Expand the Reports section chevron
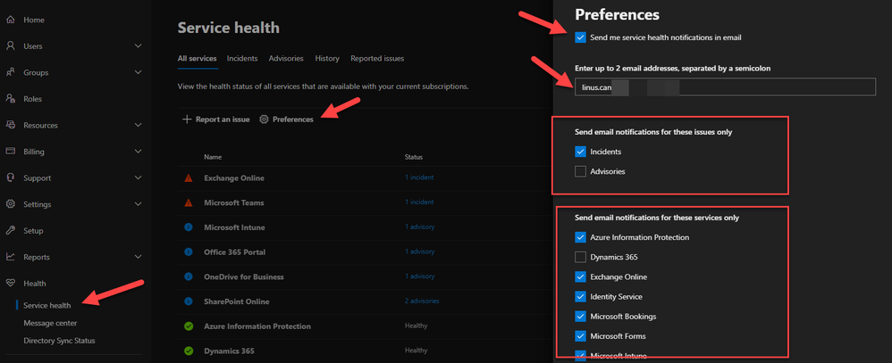Viewport: 892px width, 363px height. (138, 257)
